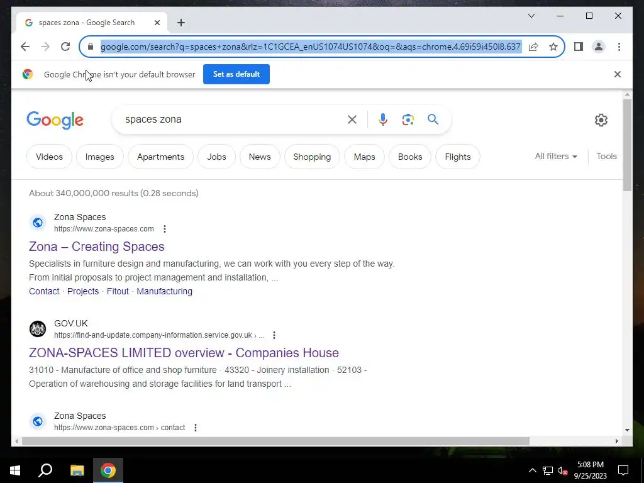Open search Tools

click(x=606, y=157)
